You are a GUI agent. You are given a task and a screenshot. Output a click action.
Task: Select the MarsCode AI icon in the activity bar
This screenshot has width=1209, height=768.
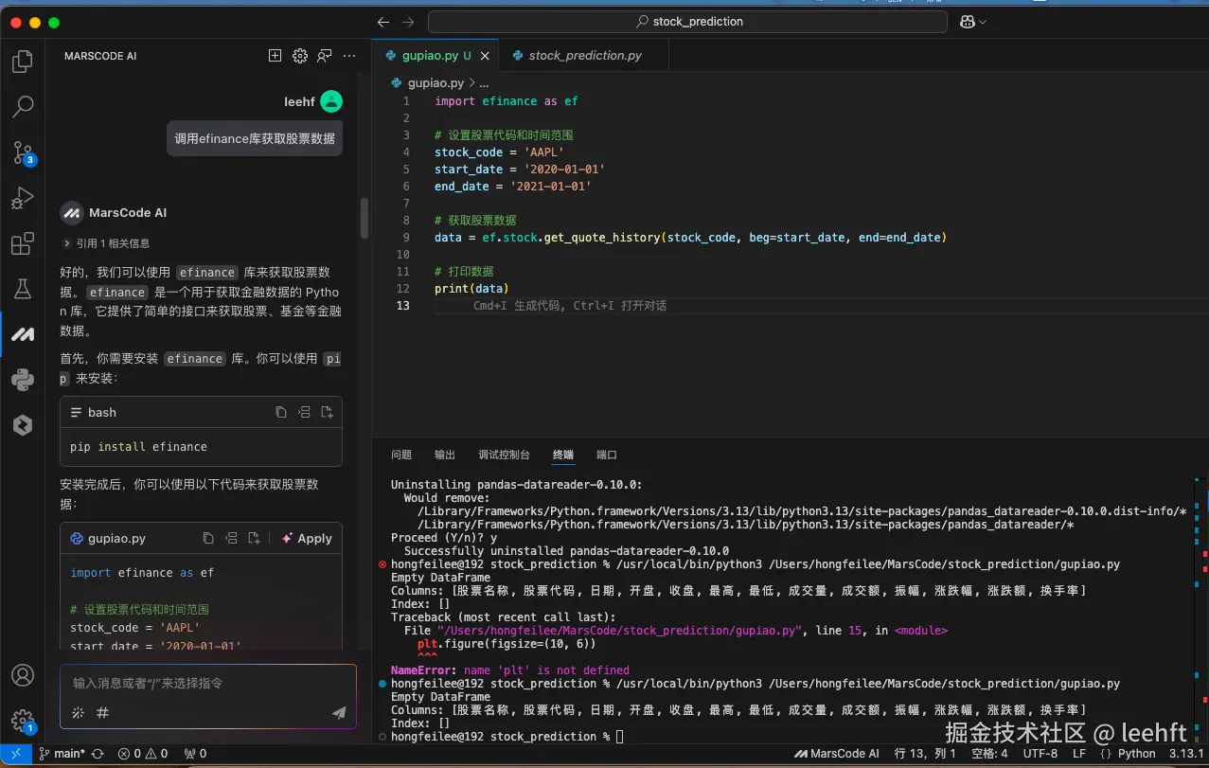[x=23, y=333]
